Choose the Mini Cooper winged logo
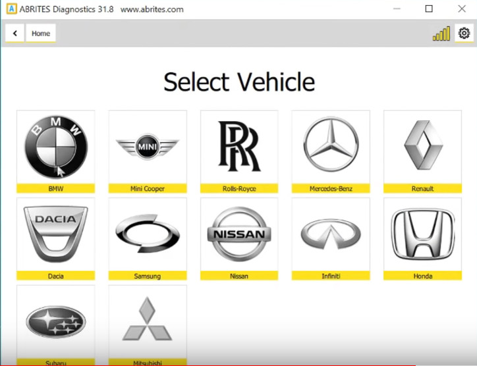 pyautogui.click(x=148, y=147)
